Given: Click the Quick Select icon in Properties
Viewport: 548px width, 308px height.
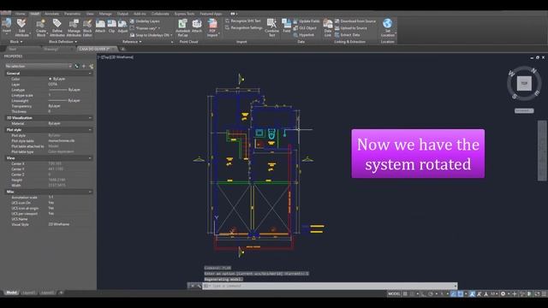Looking at the screenshot, I should pos(92,66).
